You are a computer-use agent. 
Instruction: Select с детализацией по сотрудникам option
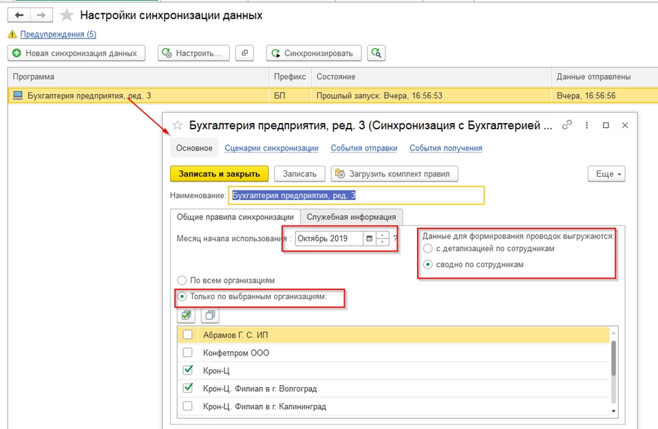pyautogui.click(x=429, y=249)
